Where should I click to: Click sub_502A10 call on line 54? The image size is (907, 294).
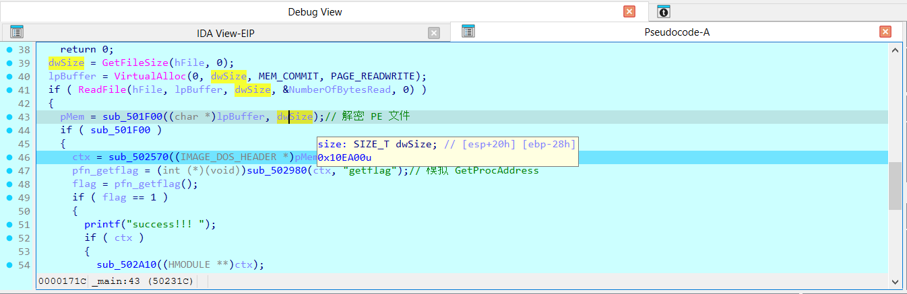pos(127,264)
